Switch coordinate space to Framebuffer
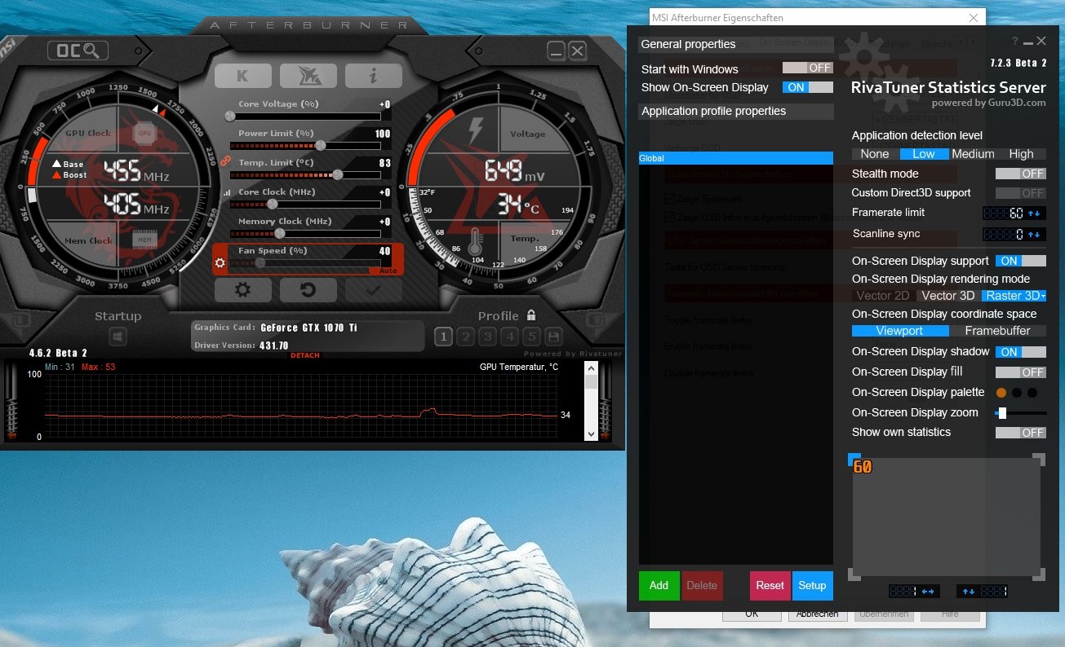This screenshot has width=1065, height=647. 998,331
